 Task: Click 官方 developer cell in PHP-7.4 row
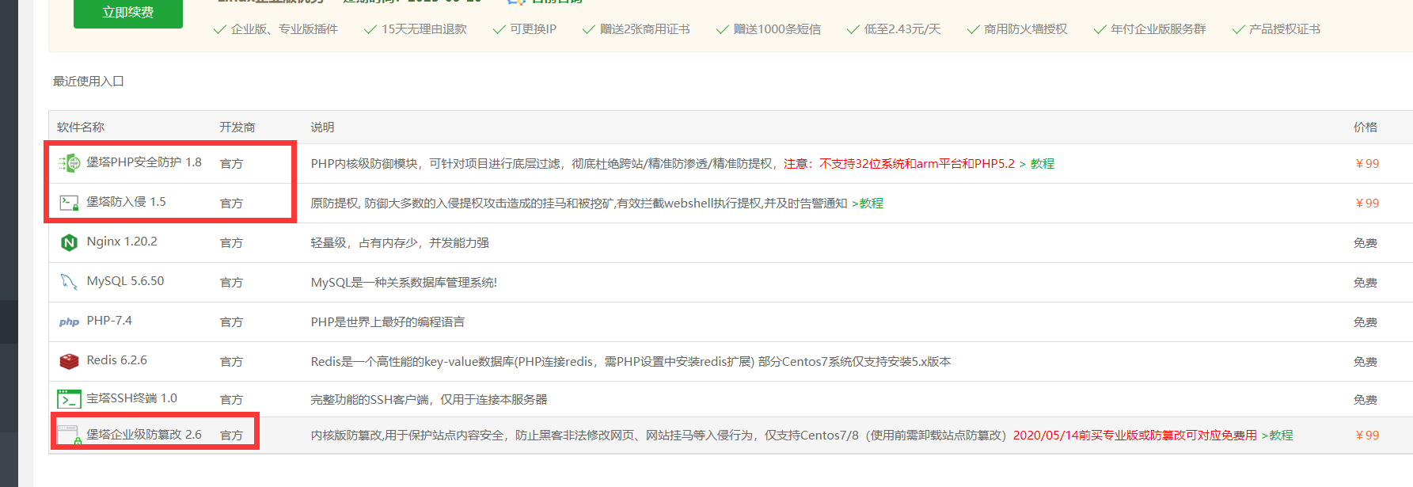tap(231, 322)
